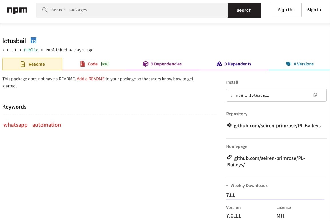The image size is (330, 221).
Task: Click the TypeScript TS badge icon
Action: point(33,41)
